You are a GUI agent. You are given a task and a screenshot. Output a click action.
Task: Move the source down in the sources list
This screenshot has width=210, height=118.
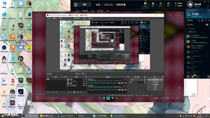click(81, 92)
